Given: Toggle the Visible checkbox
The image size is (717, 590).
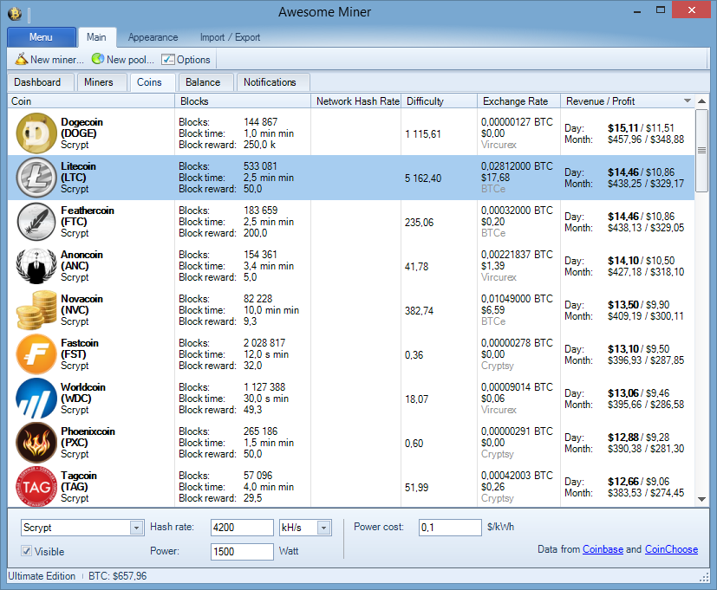Looking at the screenshot, I should pyautogui.click(x=27, y=551).
